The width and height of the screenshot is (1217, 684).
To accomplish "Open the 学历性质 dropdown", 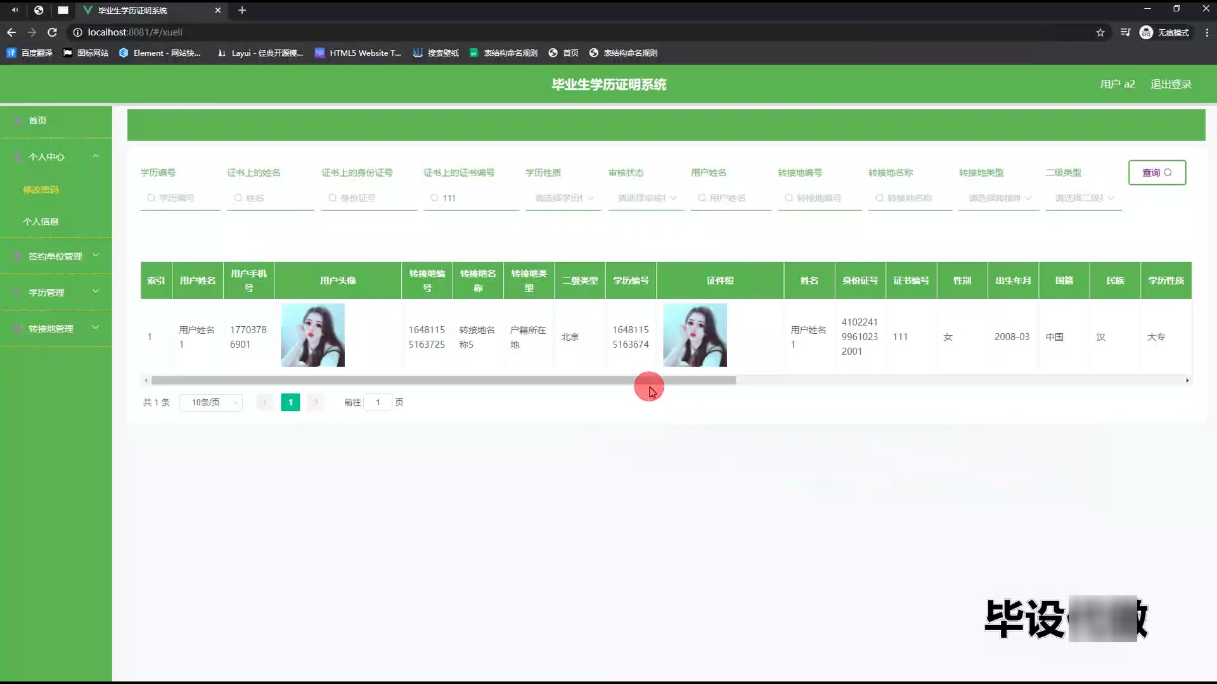I will pos(563,198).
